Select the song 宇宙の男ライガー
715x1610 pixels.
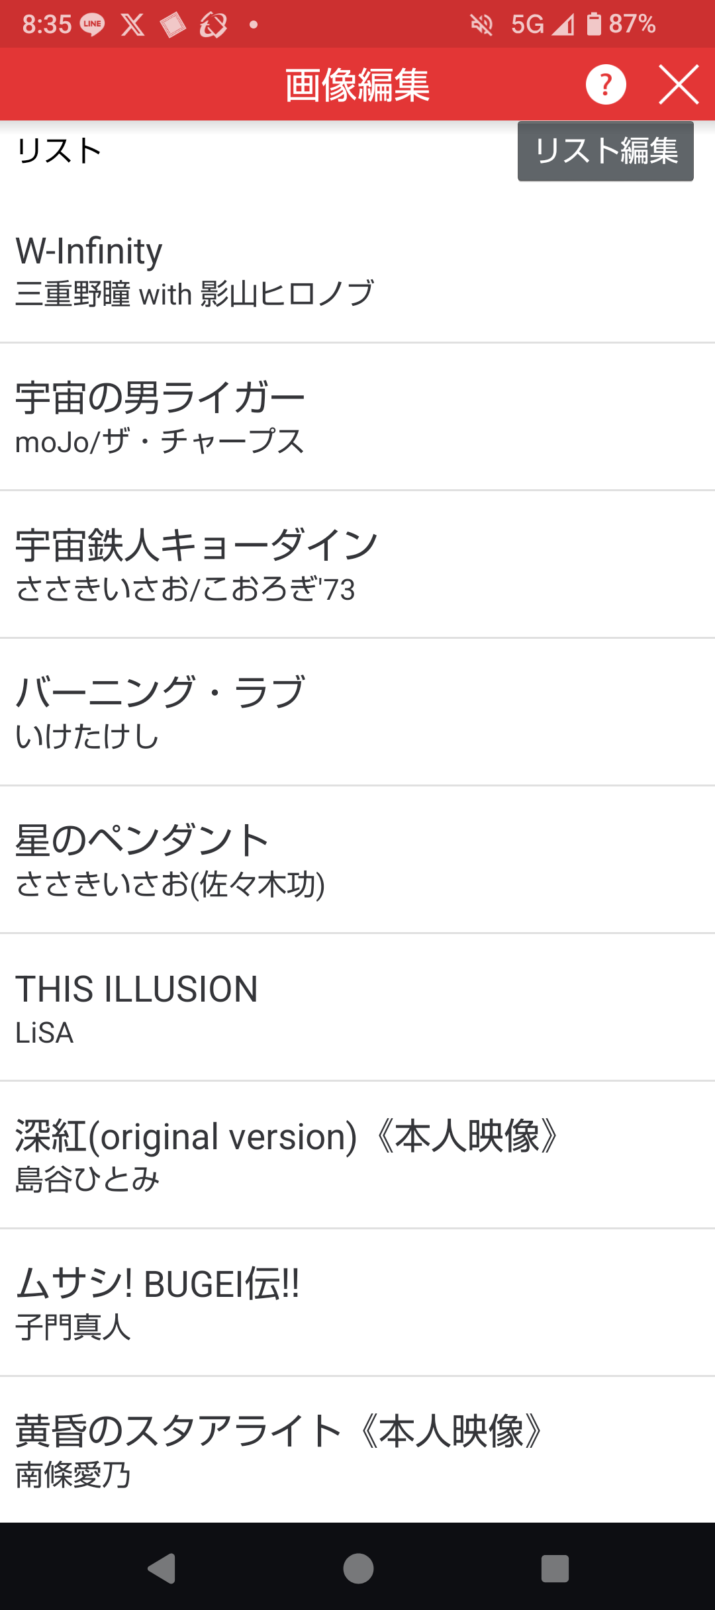click(358, 417)
